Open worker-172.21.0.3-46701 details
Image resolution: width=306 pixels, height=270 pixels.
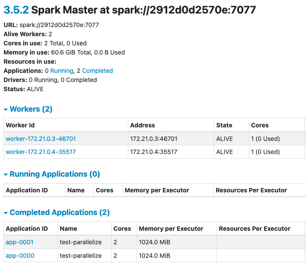41,139
